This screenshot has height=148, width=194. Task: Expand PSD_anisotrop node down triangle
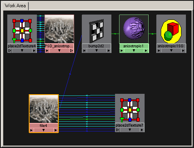click(59, 51)
